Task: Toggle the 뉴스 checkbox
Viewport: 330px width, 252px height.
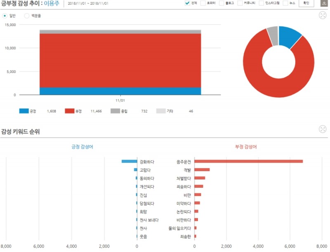Action: click(x=285, y=3)
